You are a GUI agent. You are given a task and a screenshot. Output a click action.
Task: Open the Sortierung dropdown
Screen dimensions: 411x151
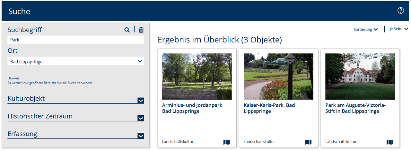(x=366, y=29)
